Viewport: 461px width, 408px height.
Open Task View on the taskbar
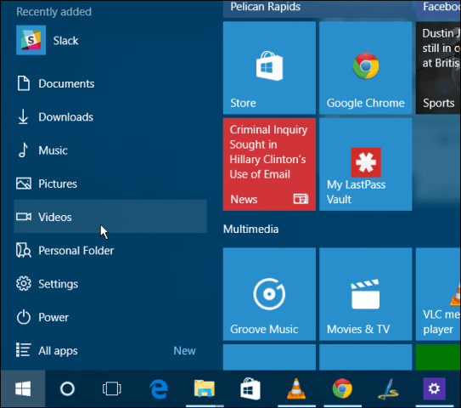click(x=112, y=388)
